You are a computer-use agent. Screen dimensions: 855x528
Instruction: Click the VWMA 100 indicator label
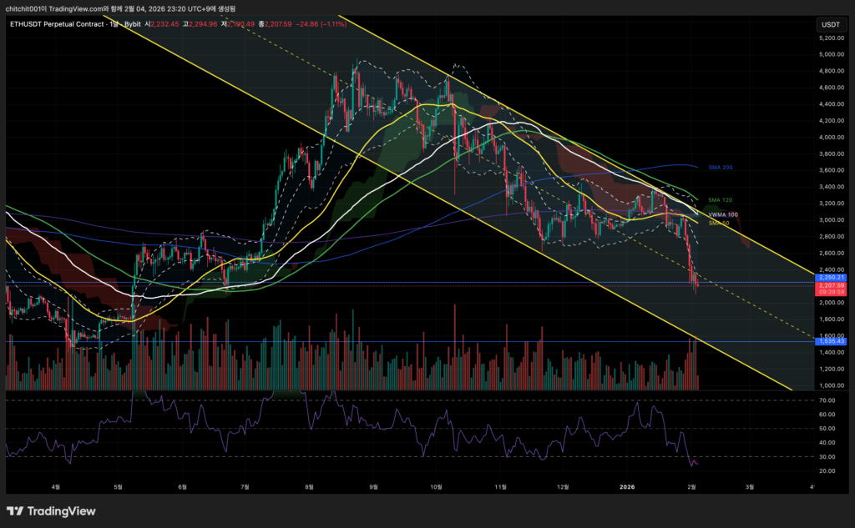coord(722,214)
